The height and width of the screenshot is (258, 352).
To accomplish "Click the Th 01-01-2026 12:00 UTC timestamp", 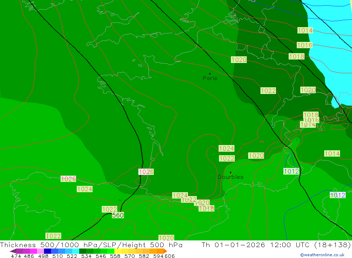I will pyautogui.click(x=276, y=245).
